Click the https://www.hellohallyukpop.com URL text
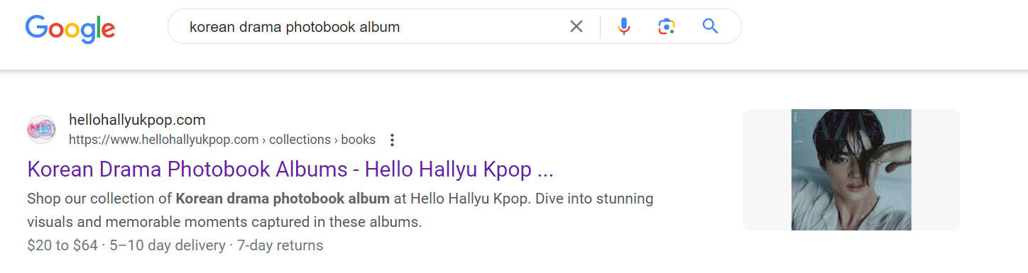 (163, 140)
